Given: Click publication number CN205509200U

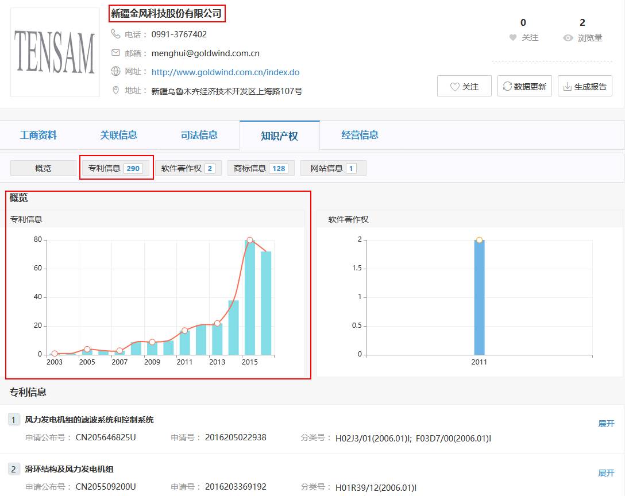Looking at the screenshot, I should [106, 487].
